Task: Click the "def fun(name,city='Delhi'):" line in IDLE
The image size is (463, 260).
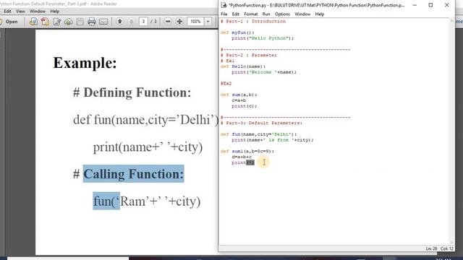Action: (x=258, y=134)
